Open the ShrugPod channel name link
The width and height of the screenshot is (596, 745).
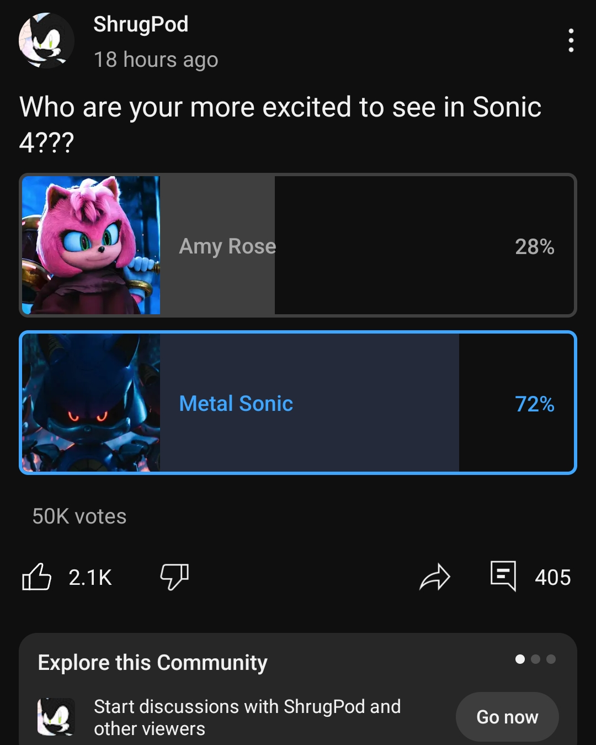(141, 24)
